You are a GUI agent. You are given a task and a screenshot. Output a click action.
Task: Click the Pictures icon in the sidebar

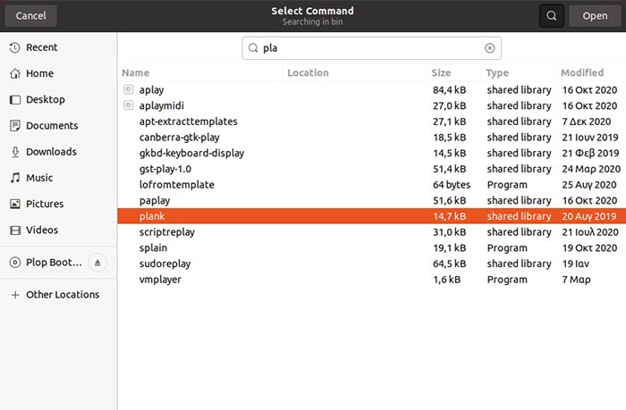(15, 204)
